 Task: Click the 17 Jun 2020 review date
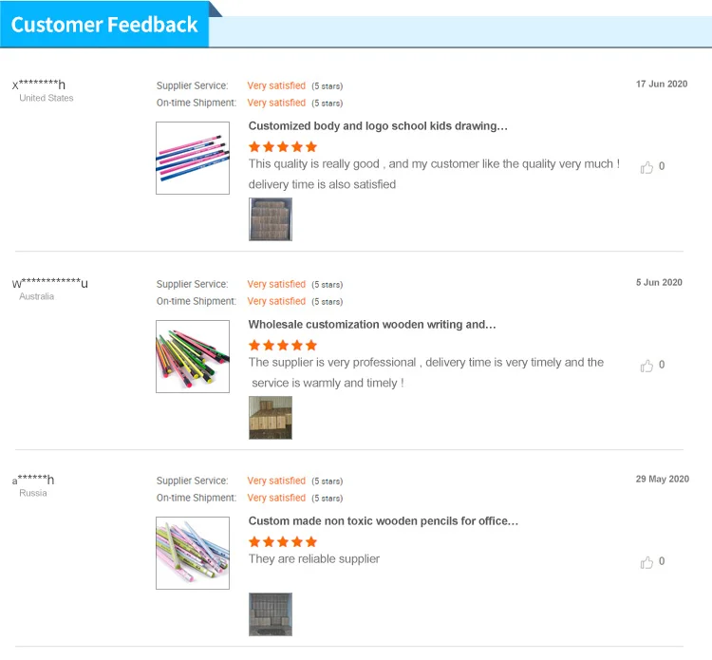(662, 85)
